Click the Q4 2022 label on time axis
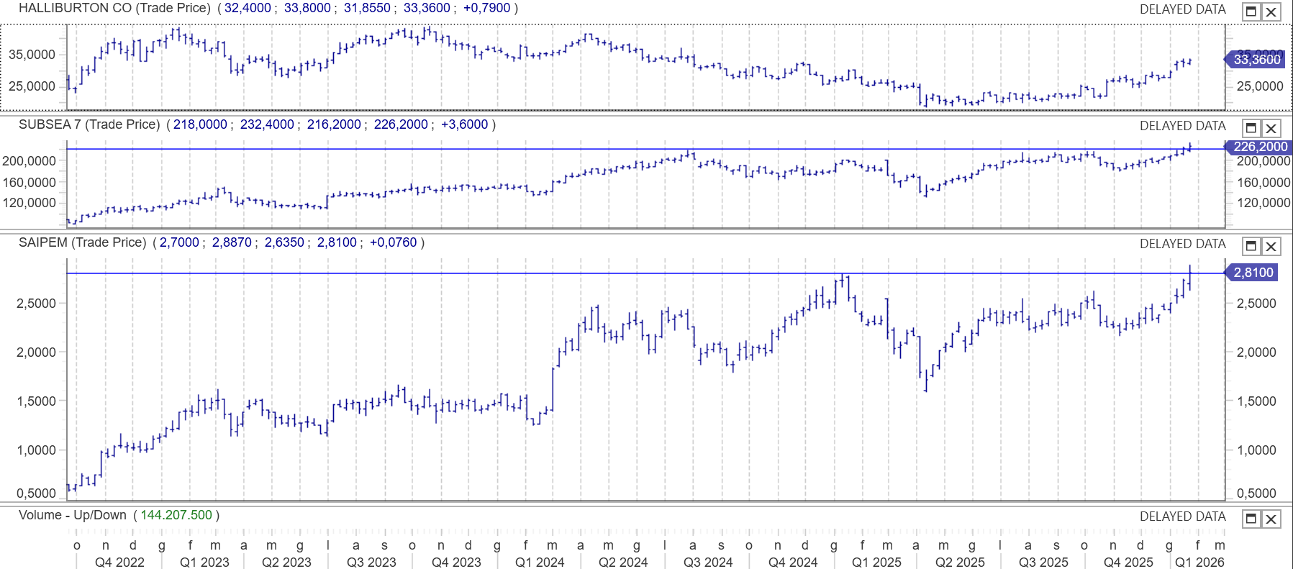The image size is (1293, 569). click(x=119, y=562)
